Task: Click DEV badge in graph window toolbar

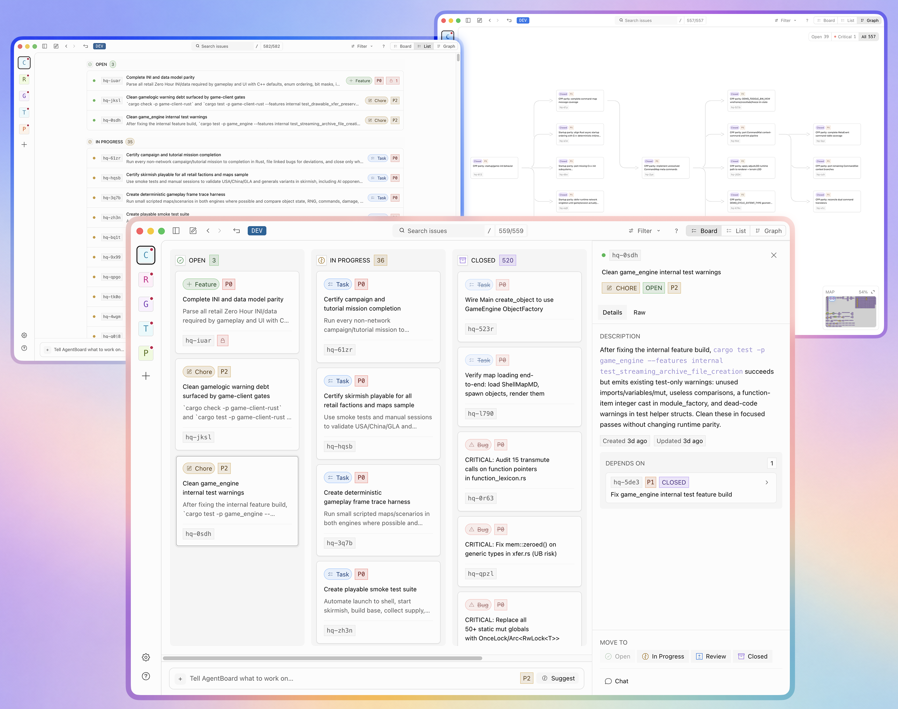Action: point(523,20)
